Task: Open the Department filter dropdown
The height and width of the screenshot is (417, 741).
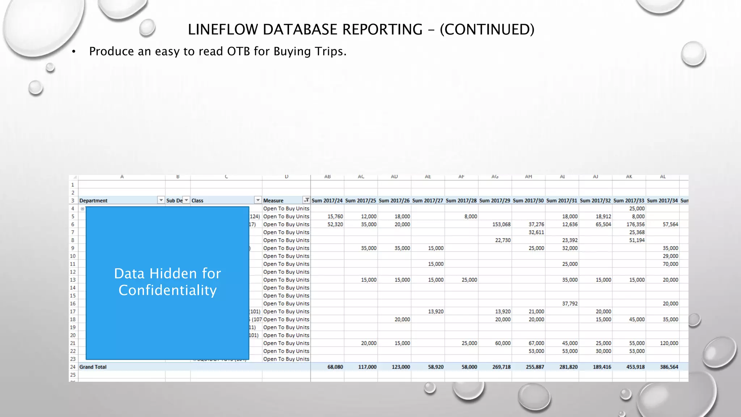Action: click(x=161, y=200)
